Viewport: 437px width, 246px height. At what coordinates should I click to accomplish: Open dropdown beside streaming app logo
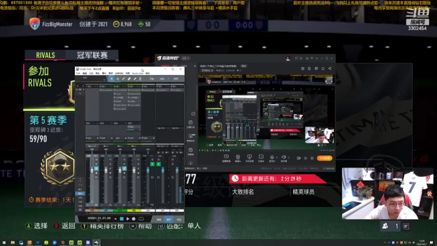coord(186,58)
